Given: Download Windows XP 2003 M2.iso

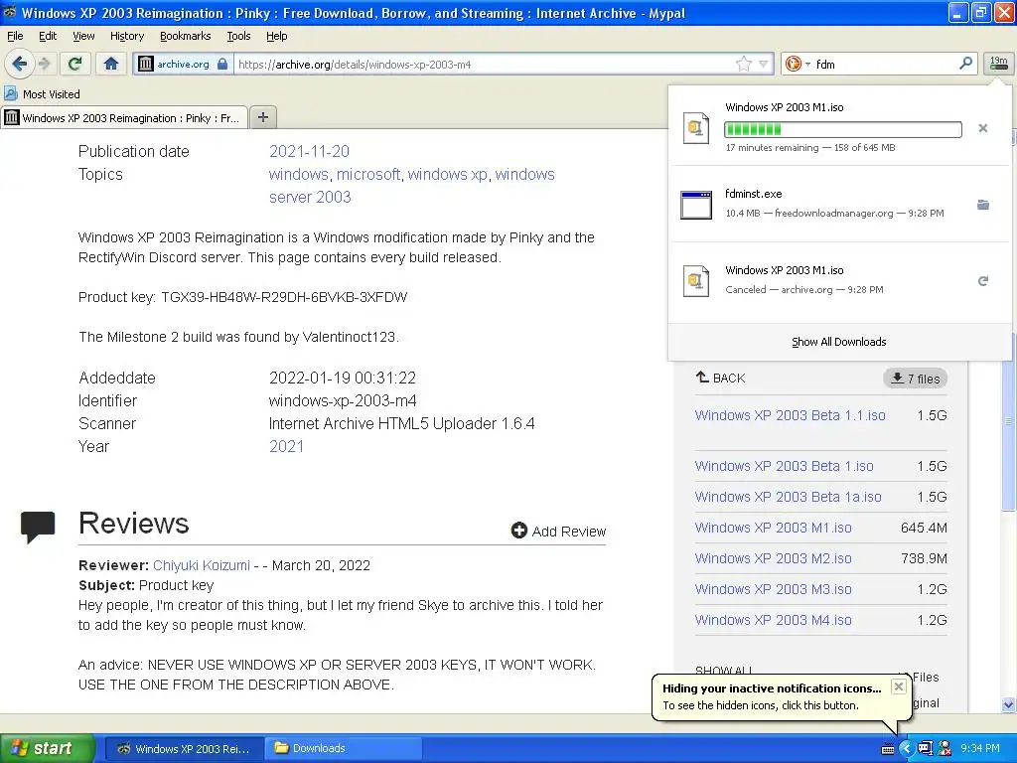Looking at the screenshot, I should [773, 558].
